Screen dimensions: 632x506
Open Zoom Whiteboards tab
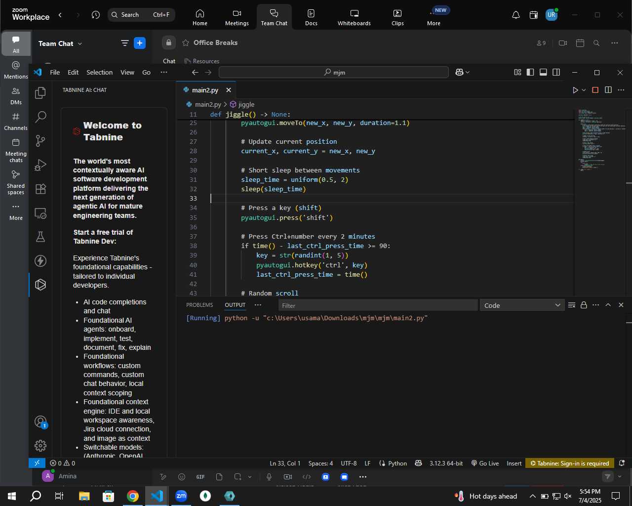coord(354,17)
